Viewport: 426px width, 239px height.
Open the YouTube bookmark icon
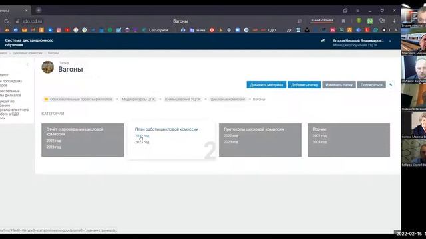pos(67,30)
